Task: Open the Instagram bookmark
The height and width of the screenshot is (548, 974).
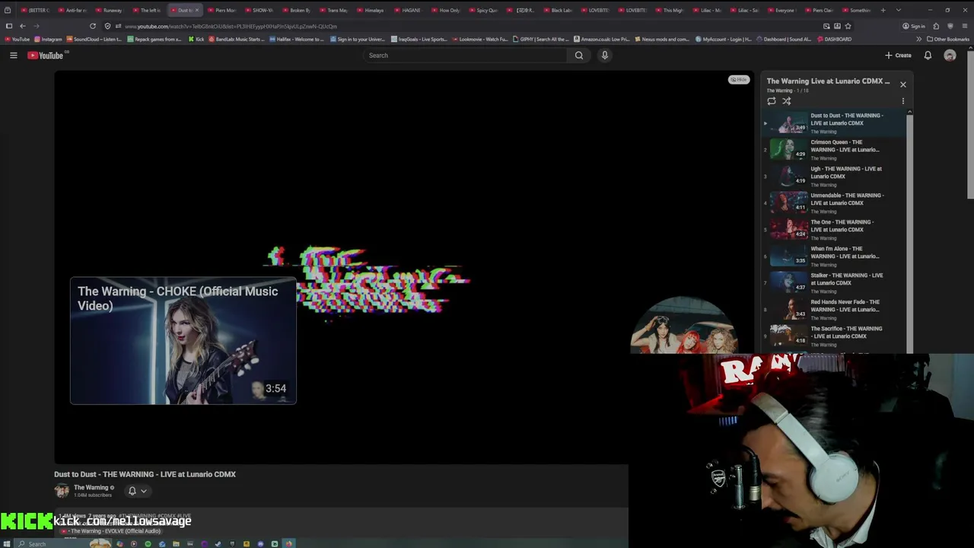Action: pos(48,39)
